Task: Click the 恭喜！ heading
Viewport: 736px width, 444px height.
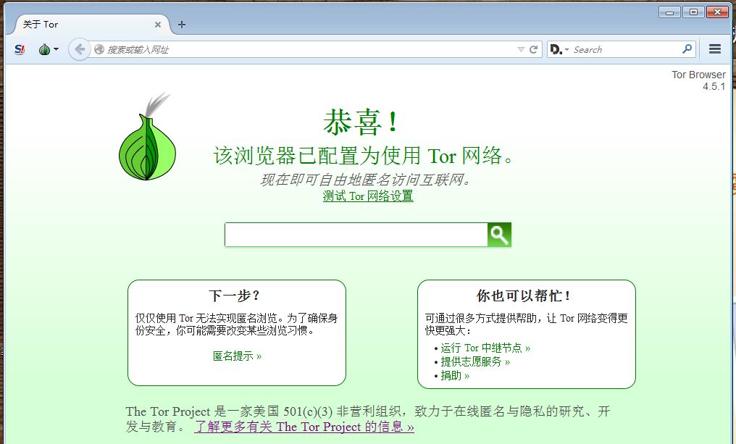Action: pyautogui.click(x=361, y=122)
